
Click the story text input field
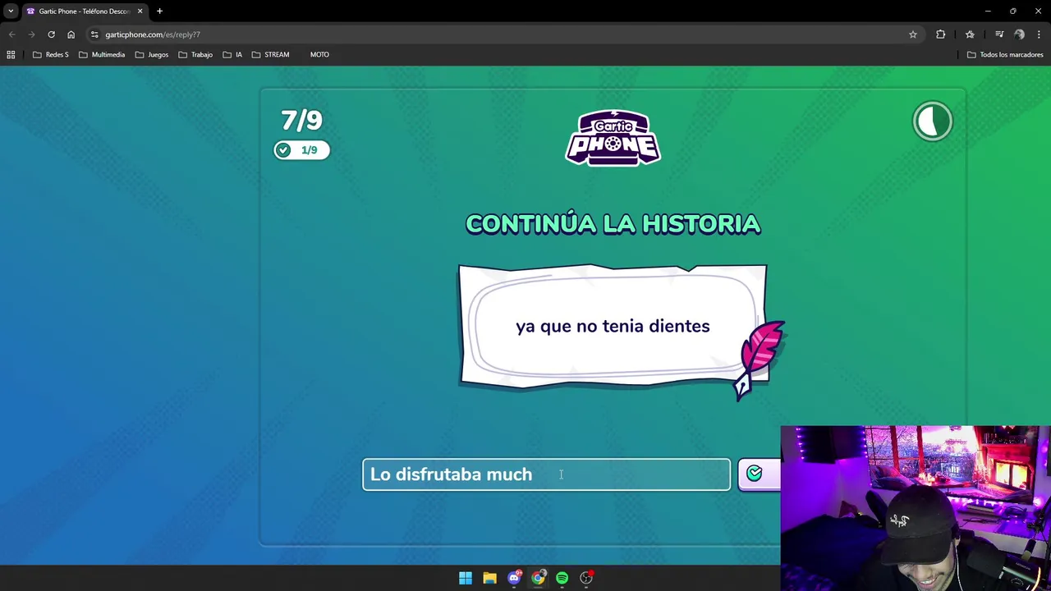coord(546,474)
